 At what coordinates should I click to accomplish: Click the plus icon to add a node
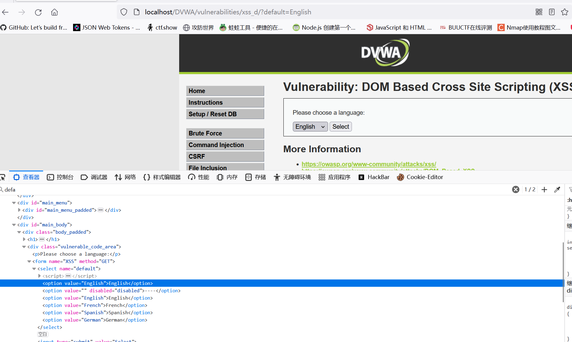[544, 189]
